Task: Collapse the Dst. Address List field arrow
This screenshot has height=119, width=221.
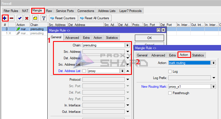Action: (x=128, y=71)
